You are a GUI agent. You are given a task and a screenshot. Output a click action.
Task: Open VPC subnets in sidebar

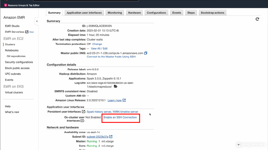tap(13, 74)
